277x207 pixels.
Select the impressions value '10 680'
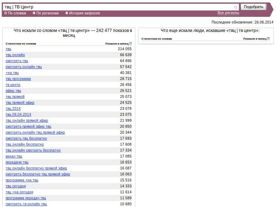tap(126, 204)
